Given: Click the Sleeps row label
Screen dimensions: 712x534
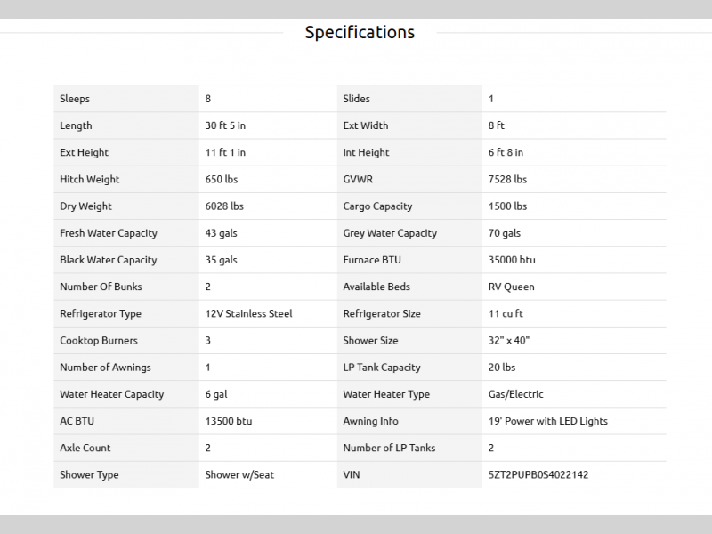Looking at the screenshot, I should point(75,99).
